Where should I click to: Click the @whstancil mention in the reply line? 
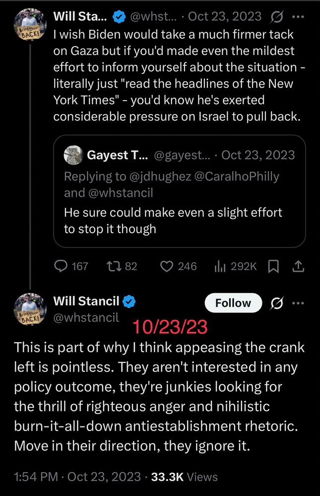point(122,192)
